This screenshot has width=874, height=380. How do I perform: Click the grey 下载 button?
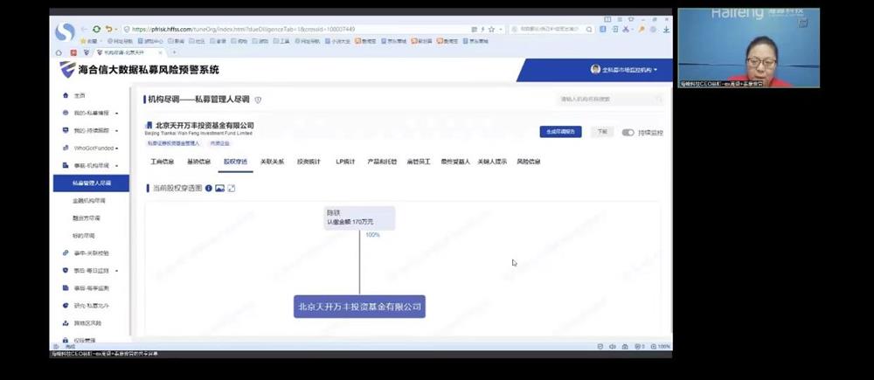click(602, 132)
